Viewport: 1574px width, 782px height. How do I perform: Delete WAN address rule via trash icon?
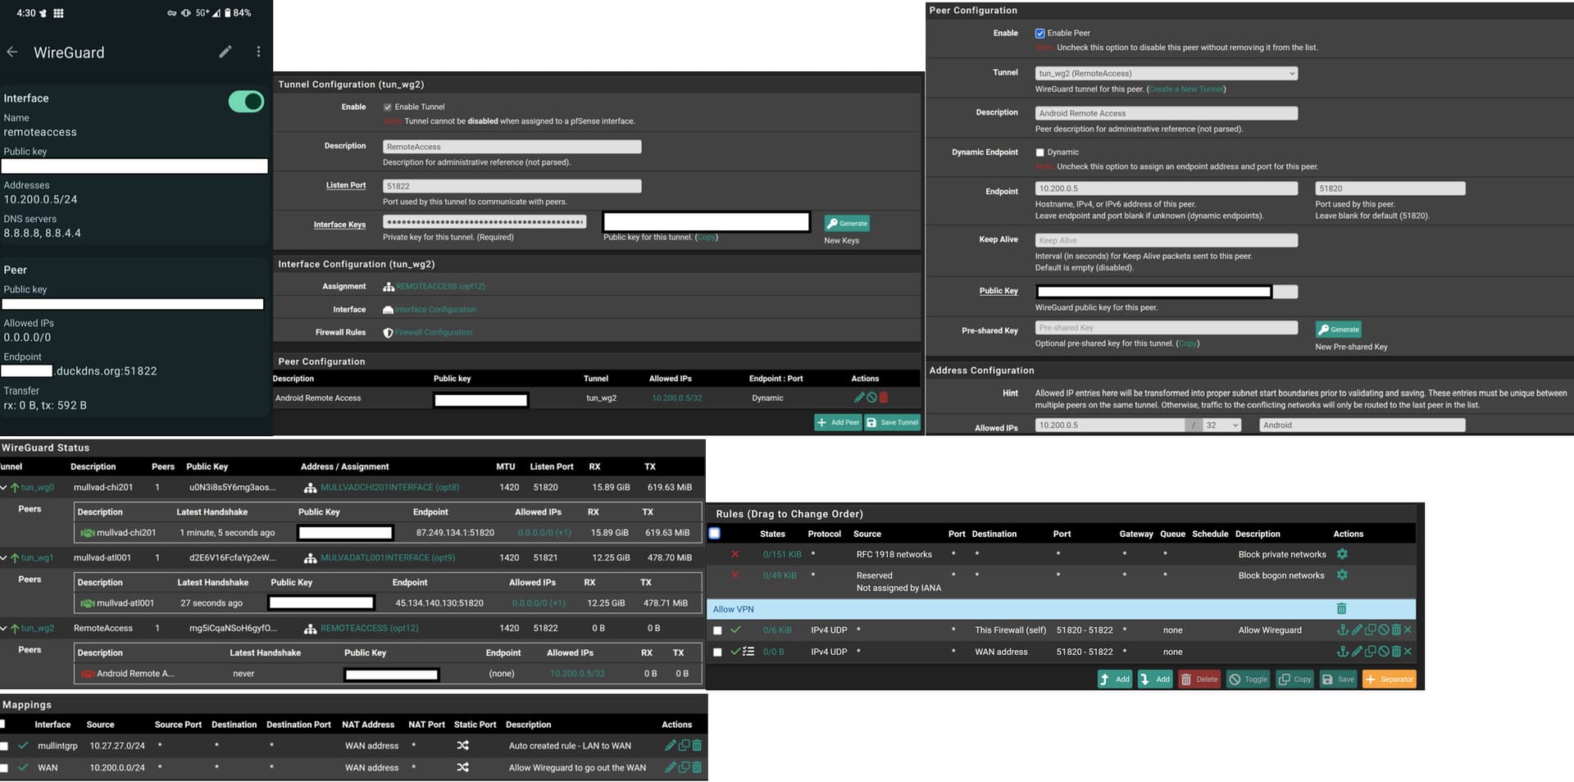coord(1396,652)
